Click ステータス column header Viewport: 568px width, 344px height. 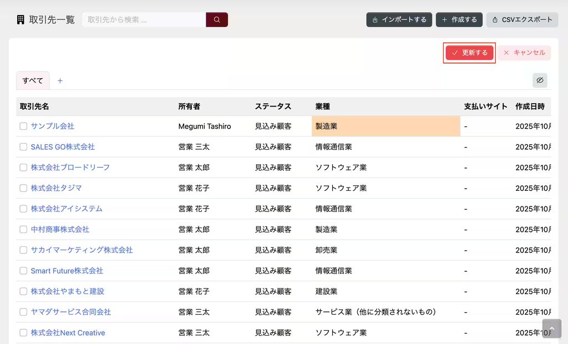point(273,107)
